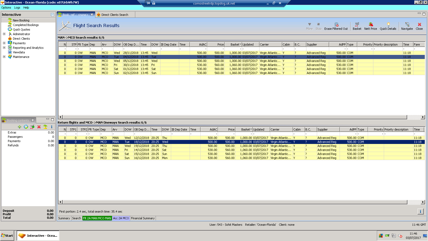Expand the Reporting and Analytics node
Viewport: 428px width, 241px height.
coord(4,48)
